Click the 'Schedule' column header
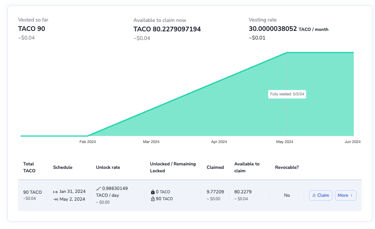Screen dimensions: 375x229 [63, 167]
